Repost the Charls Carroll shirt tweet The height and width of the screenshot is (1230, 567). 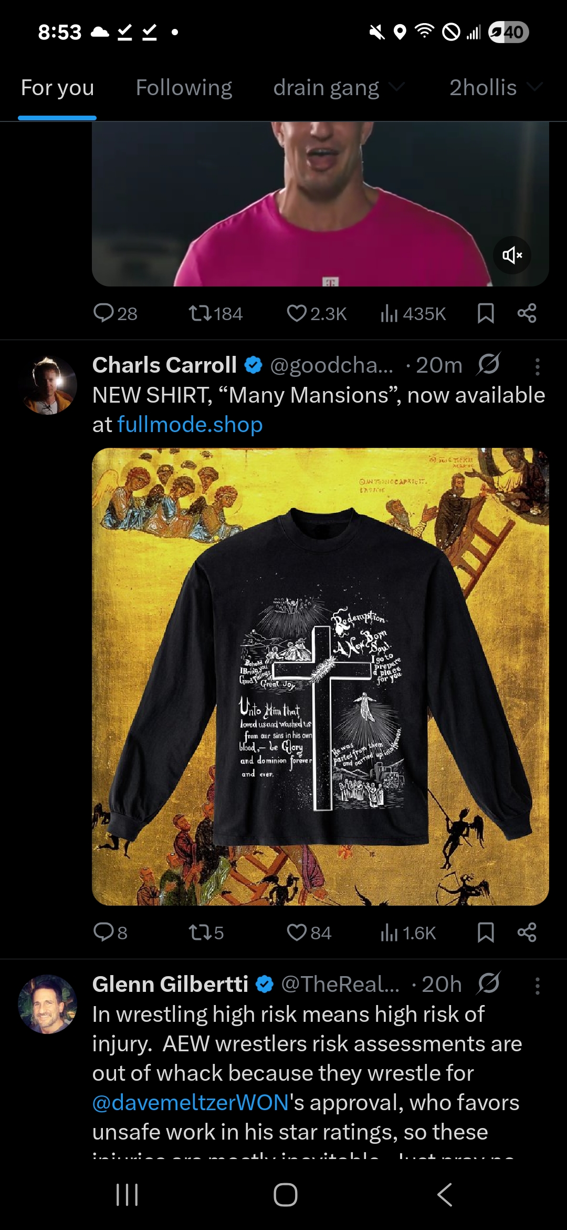(206, 932)
